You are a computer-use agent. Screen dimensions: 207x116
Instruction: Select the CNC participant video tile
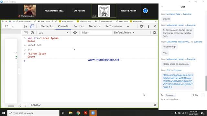coord(104,11)
